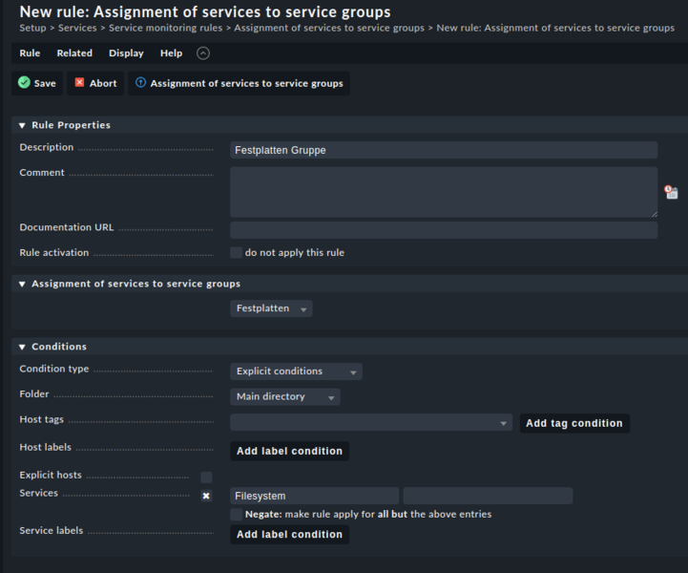Collapse the Rule Properties section
Viewport: 688px width, 573px height.
[22, 125]
